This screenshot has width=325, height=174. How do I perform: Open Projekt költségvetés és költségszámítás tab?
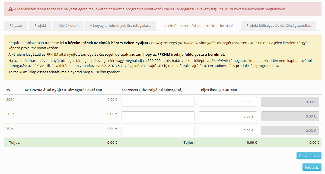pyautogui.click(x=278, y=25)
